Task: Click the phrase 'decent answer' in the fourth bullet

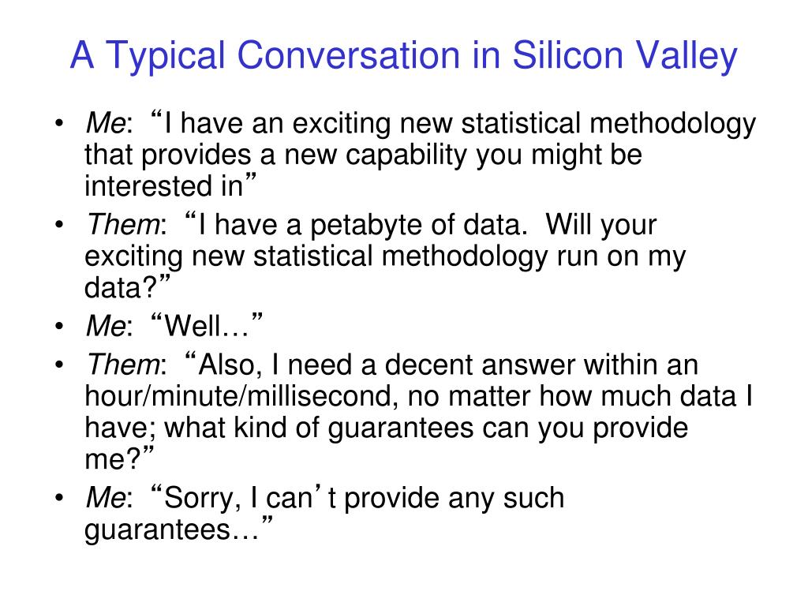Action: coord(479,365)
